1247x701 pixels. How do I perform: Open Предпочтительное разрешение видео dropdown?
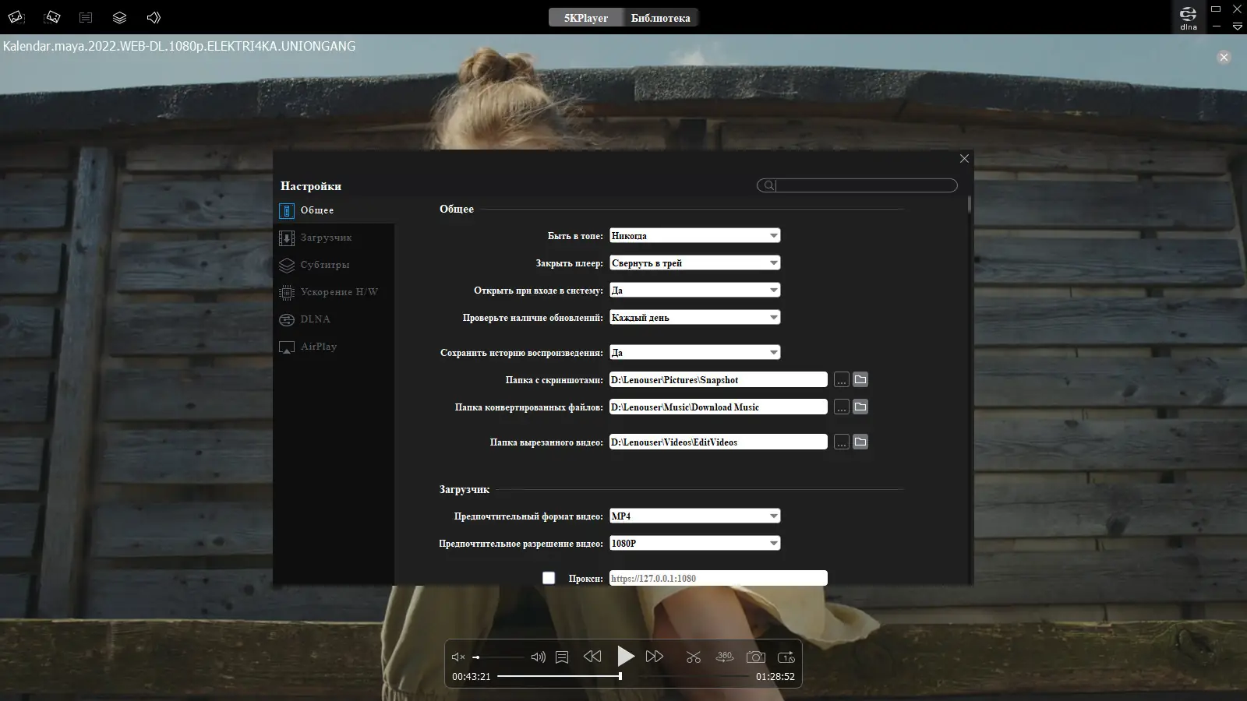click(x=695, y=544)
